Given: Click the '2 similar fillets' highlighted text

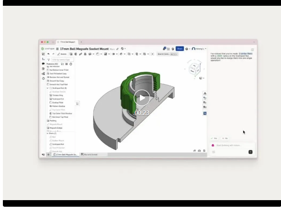Looking at the screenshot, I should click(x=246, y=53).
